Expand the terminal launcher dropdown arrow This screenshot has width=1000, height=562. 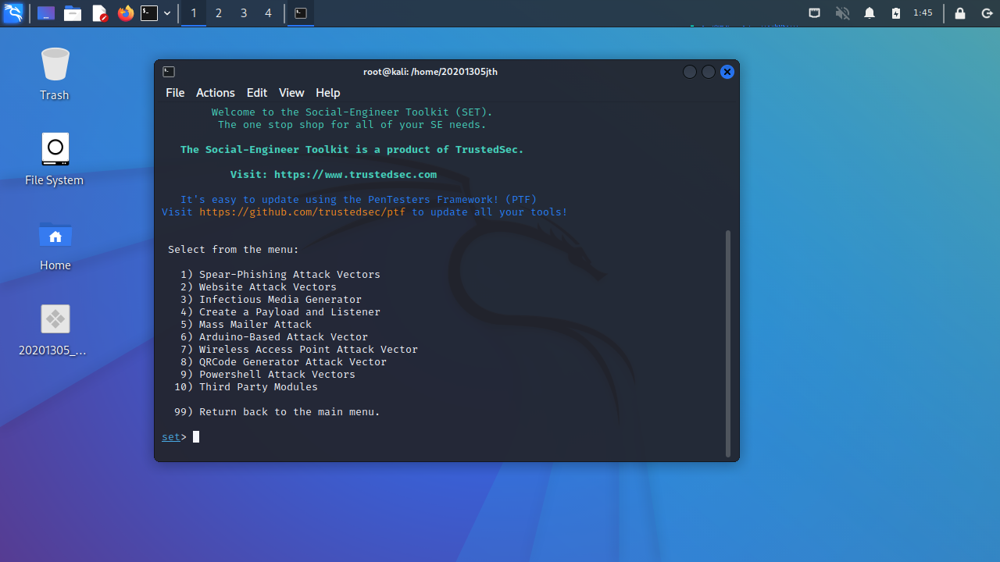(167, 13)
